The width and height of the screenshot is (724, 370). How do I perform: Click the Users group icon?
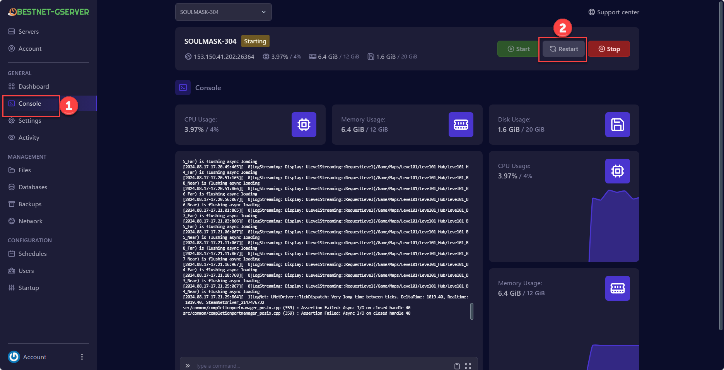pyautogui.click(x=12, y=271)
